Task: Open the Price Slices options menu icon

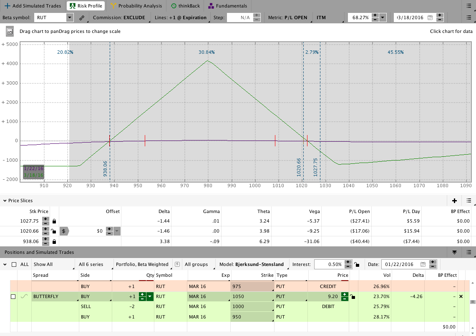Action: coord(468,201)
